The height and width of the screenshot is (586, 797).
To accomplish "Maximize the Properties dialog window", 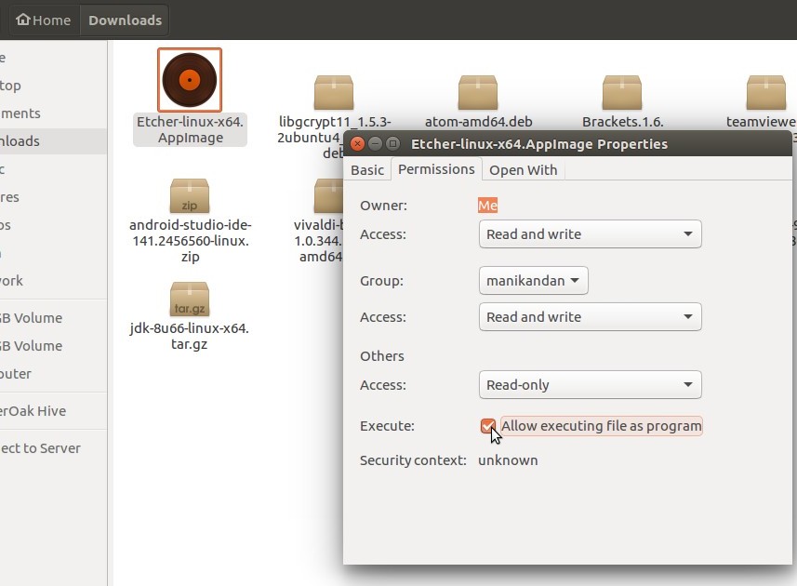I will [x=392, y=144].
